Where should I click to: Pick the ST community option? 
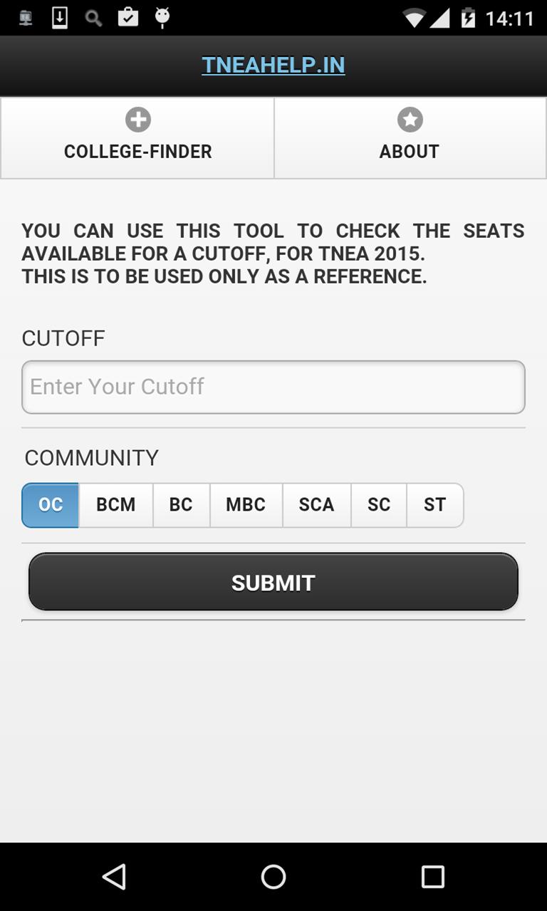point(434,505)
